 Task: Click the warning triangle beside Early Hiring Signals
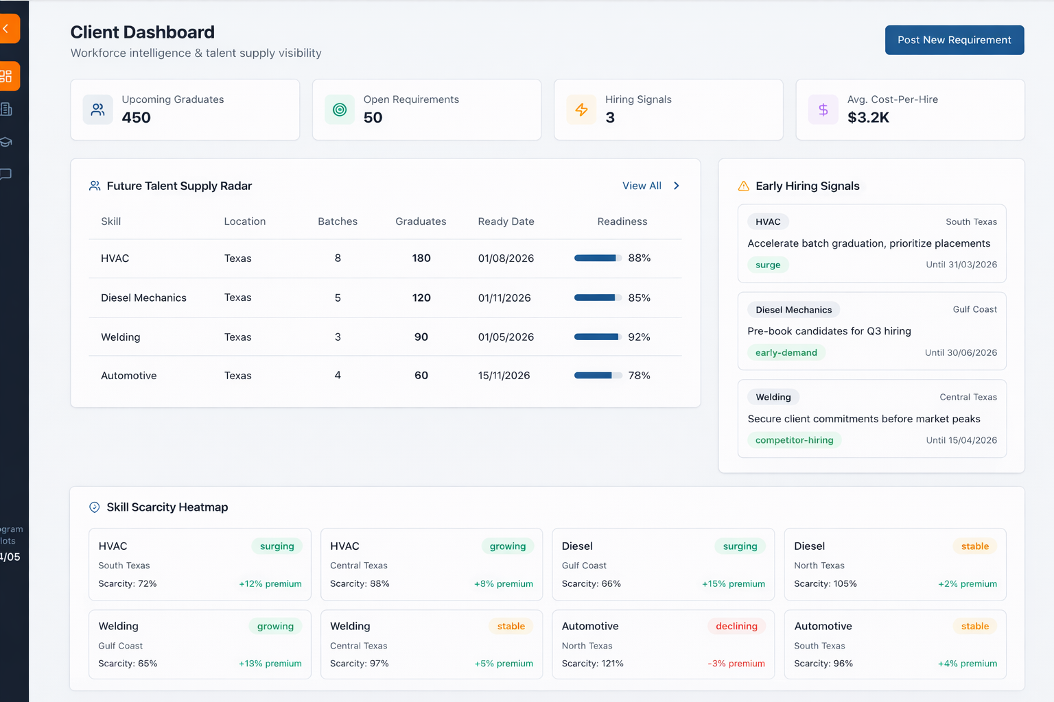tap(742, 185)
